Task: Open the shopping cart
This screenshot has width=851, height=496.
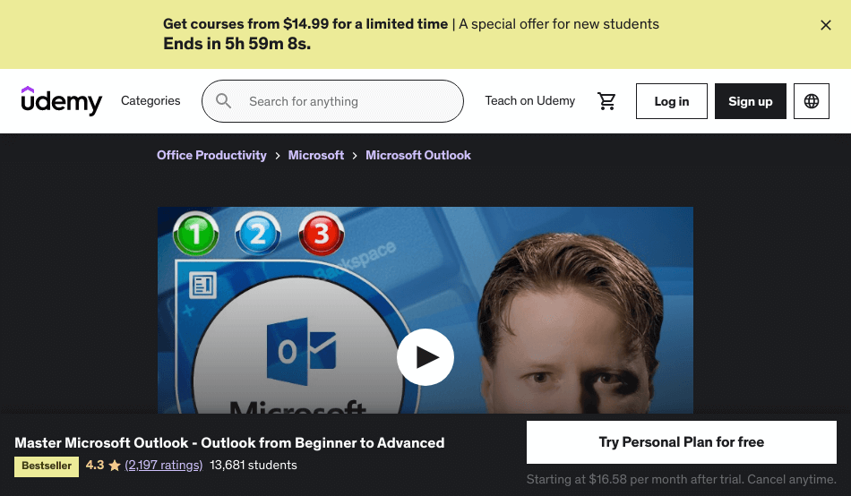Action: tap(606, 101)
